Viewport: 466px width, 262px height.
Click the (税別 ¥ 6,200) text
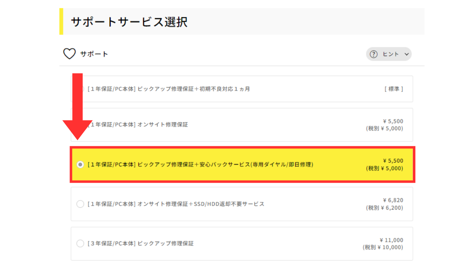385,208
